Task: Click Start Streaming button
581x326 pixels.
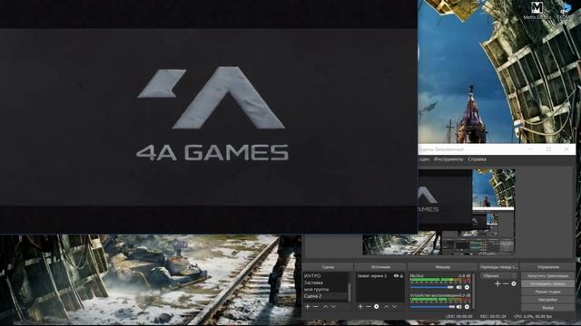Action: tap(547, 275)
